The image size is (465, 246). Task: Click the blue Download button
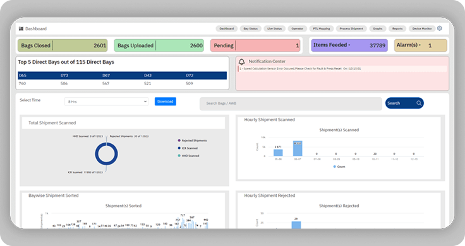[165, 102]
